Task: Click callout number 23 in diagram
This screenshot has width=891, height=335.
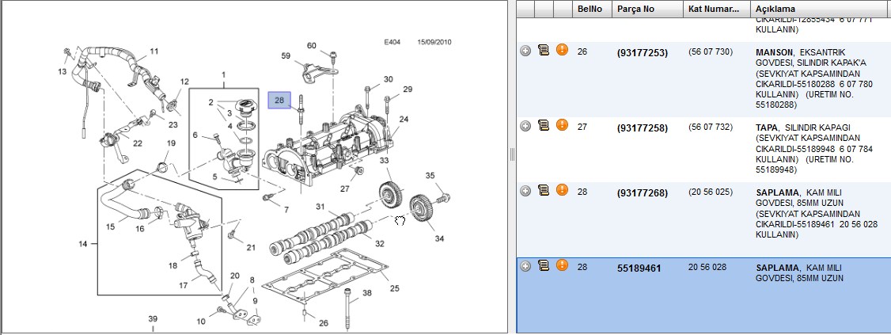Action: pos(173,124)
